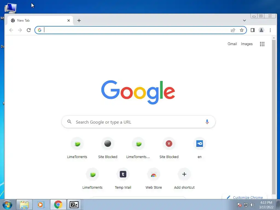Launch Windows Media Player from the taskbar

click(41, 205)
